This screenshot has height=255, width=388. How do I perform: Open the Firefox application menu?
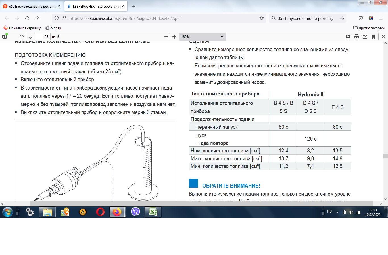pos(381,18)
